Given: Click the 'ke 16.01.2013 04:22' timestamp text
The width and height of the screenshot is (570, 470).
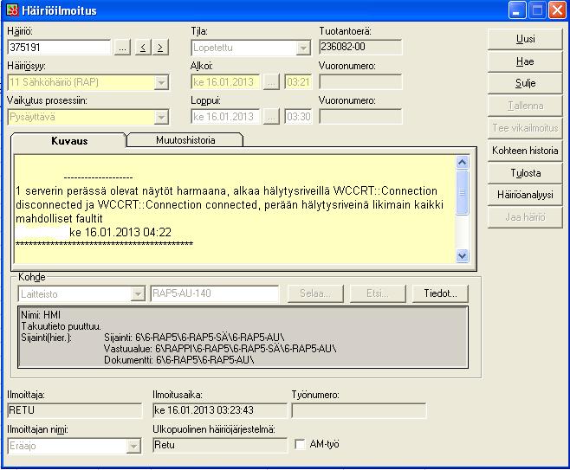Looking at the screenshot, I should click(x=120, y=232).
